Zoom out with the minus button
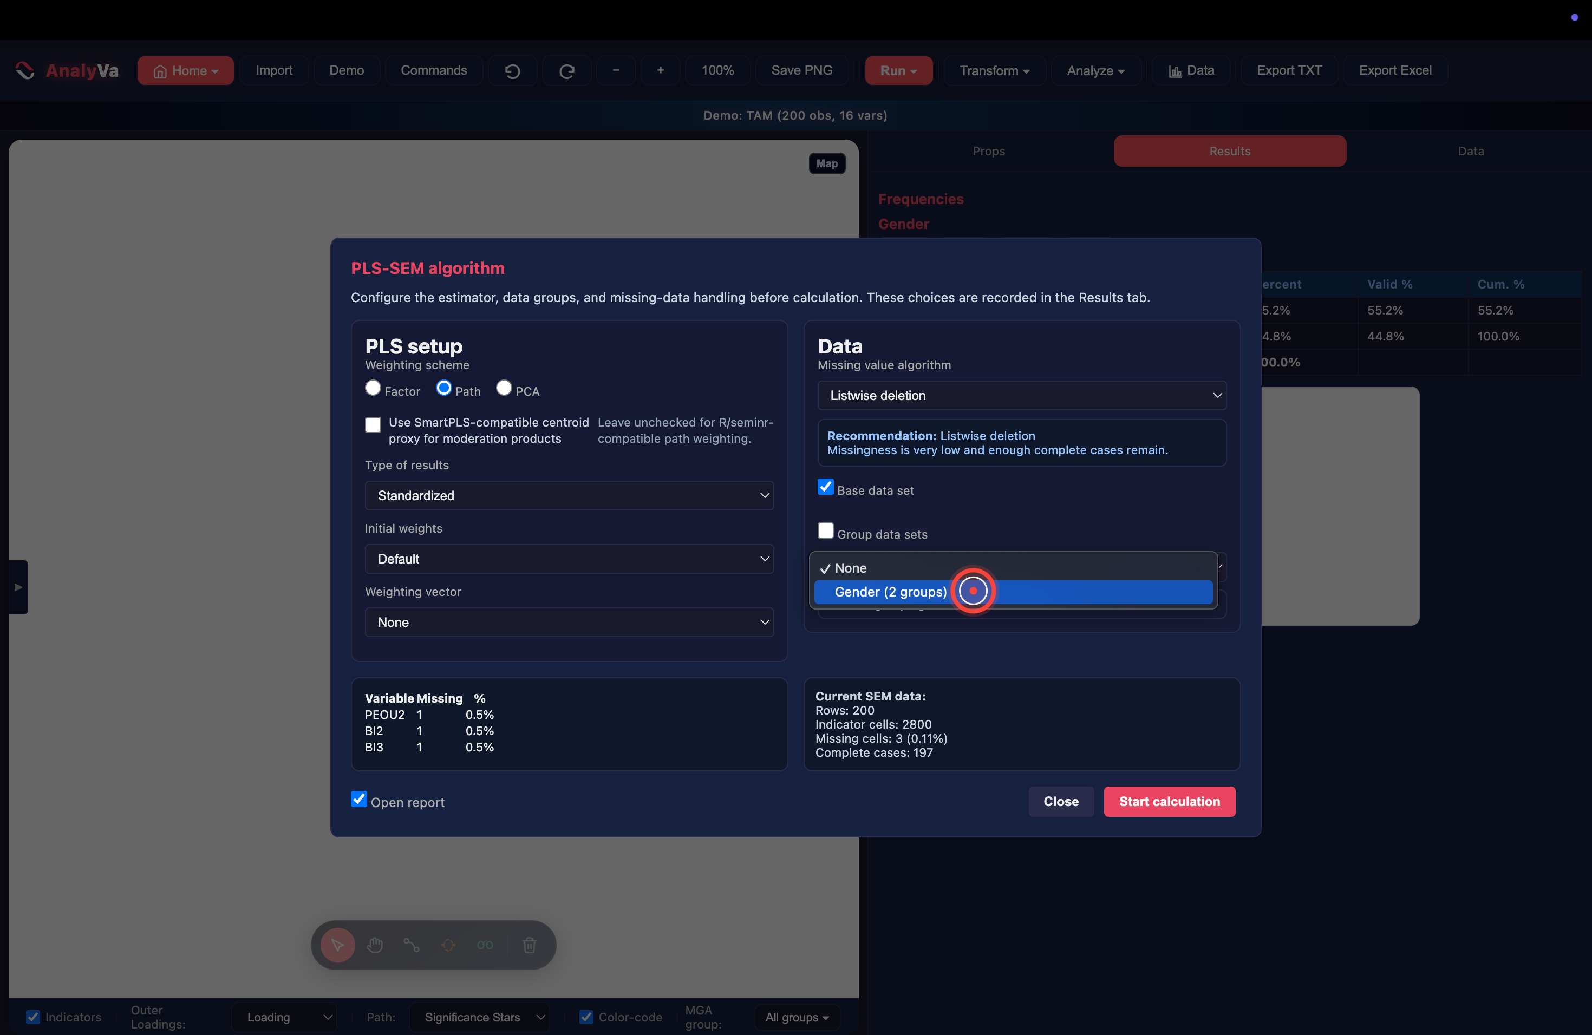 pos(616,70)
